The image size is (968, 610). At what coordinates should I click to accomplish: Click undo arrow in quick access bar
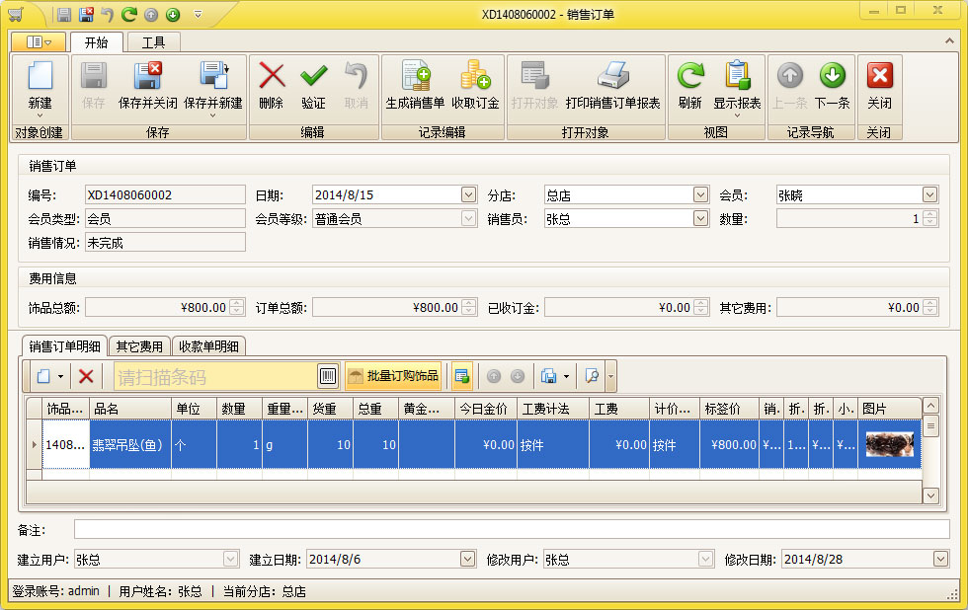pos(108,14)
